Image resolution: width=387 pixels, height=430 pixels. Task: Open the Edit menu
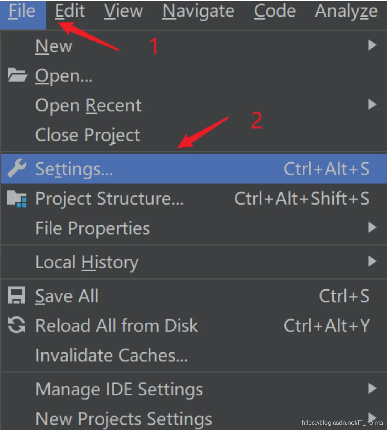(70, 12)
